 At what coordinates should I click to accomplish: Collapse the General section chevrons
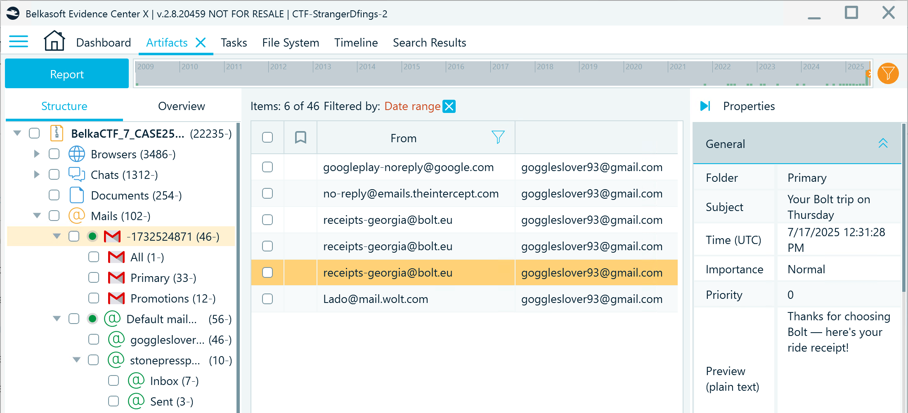tap(883, 143)
